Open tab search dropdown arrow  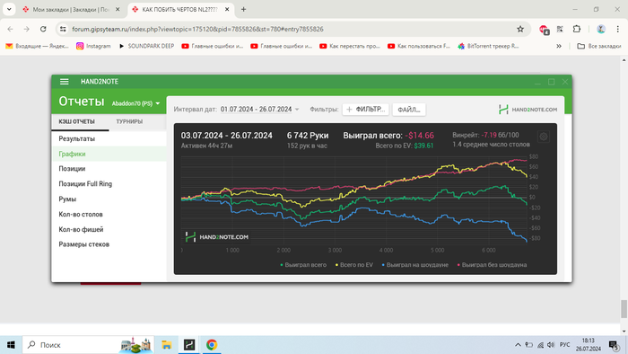pos(9,9)
